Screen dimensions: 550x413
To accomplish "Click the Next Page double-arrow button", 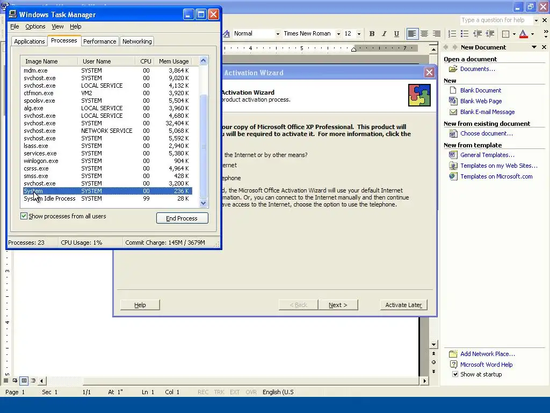I will (x=433, y=371).
